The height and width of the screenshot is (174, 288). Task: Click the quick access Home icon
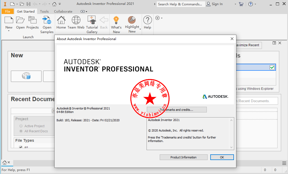pos(54,4)
